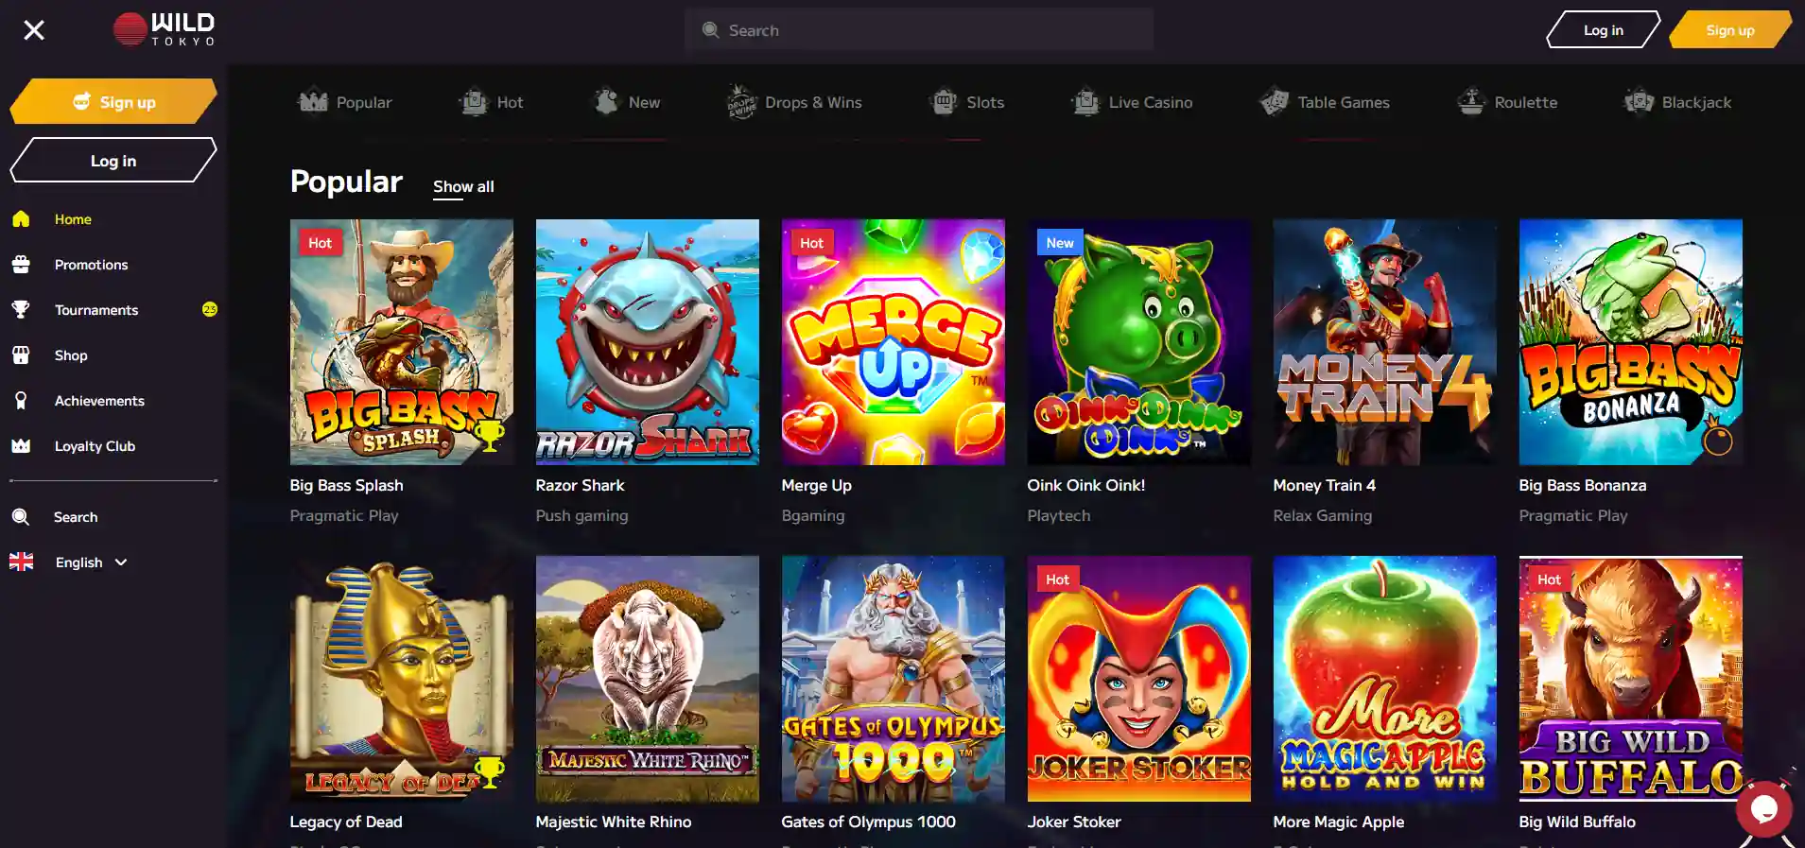
Task: Open the Razor Shark game thumbnail
Action: [x=648, y=342]
